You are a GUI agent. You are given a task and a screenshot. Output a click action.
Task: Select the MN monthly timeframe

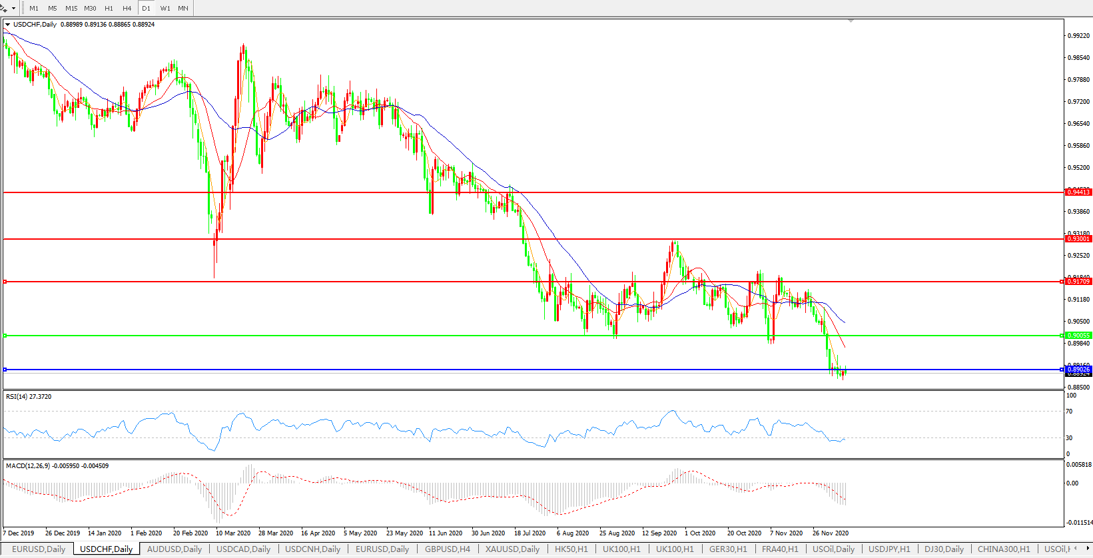tap(183, 9)
